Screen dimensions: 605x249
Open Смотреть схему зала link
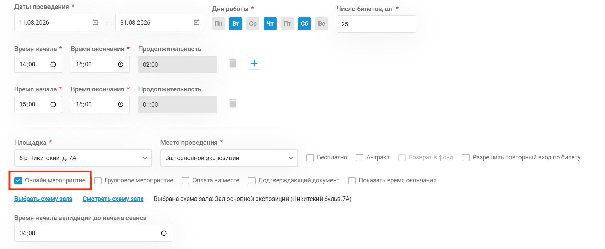point(113,199)
